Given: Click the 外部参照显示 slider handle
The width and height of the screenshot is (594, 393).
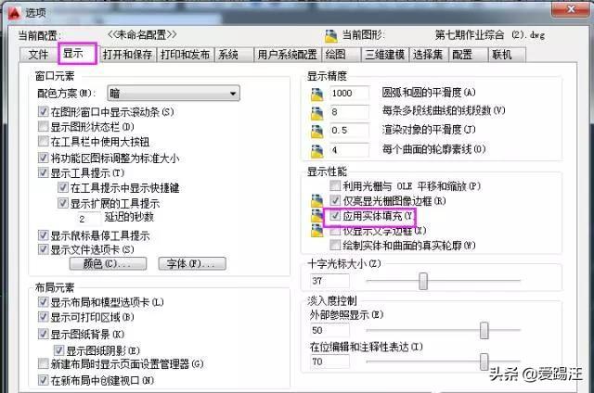Looking at the screenshot, I should click(x=484, y=331).
